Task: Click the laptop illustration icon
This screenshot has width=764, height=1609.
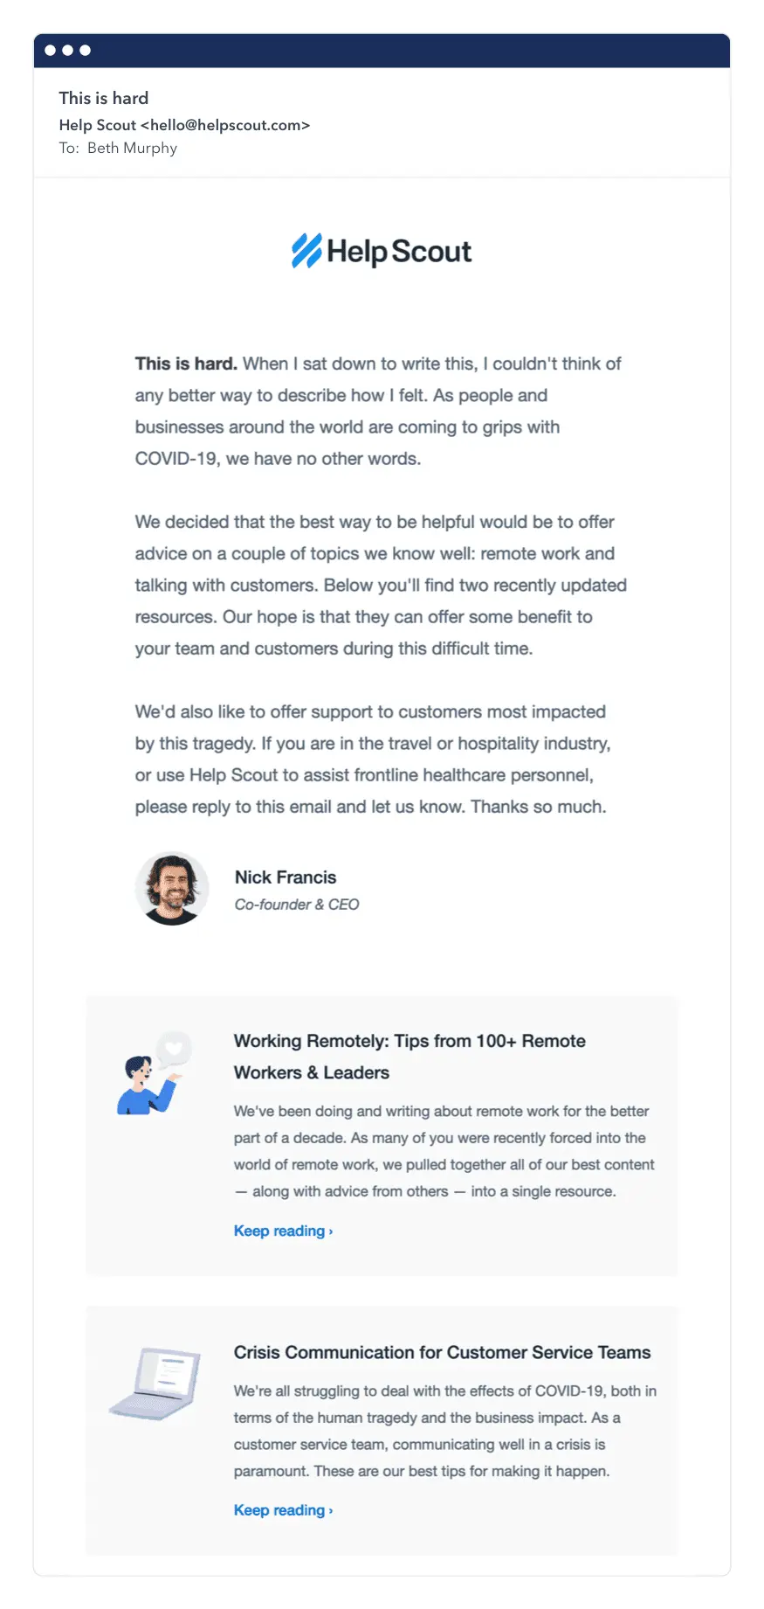Action: 155,1383
